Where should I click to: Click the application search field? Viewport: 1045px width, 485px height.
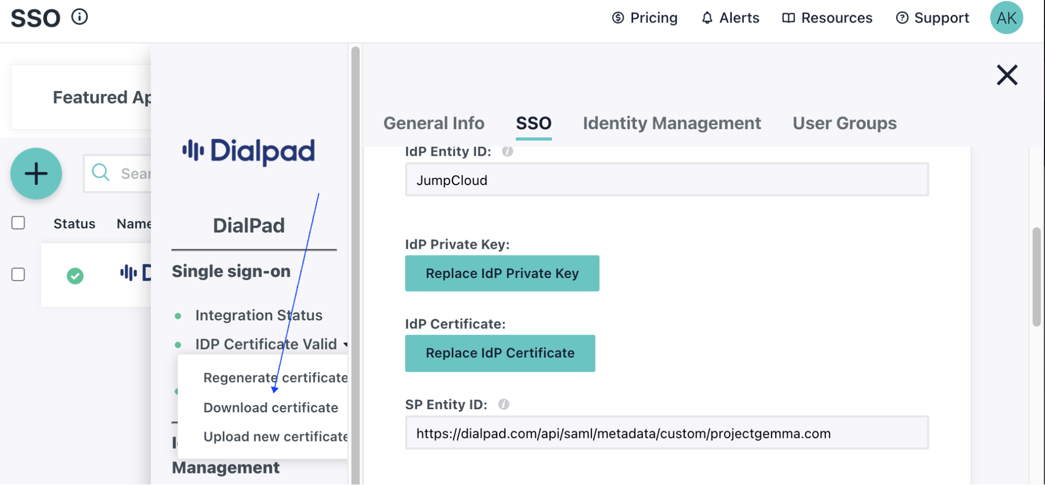(x=118, y=174)
